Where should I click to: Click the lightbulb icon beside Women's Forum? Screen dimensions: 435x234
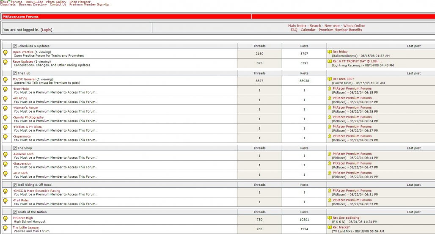(5, 108)
